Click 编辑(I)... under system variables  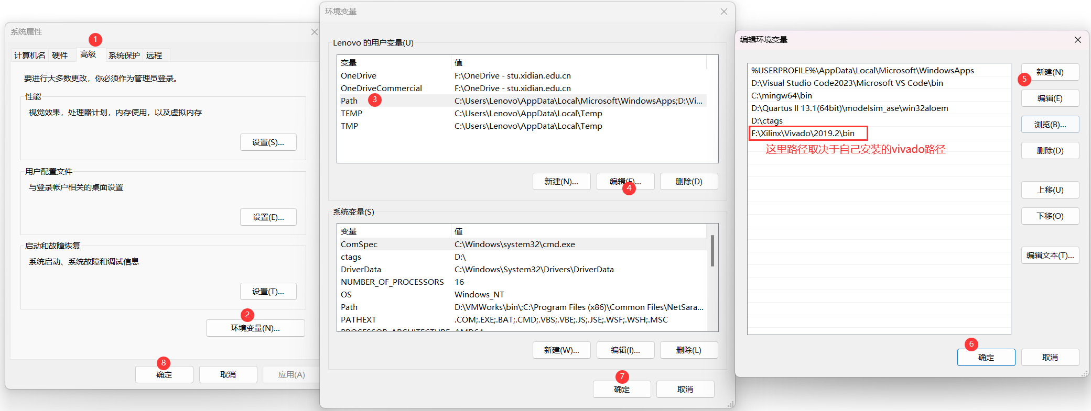(x=625, y=350)
